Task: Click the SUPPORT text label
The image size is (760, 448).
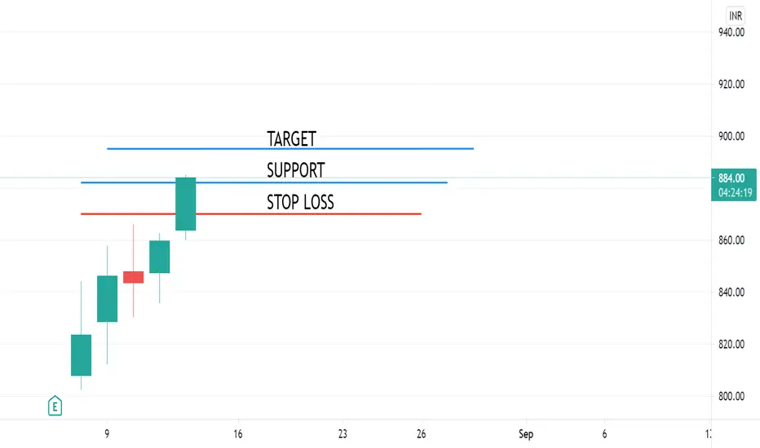Action: click(x=296, y=170)
